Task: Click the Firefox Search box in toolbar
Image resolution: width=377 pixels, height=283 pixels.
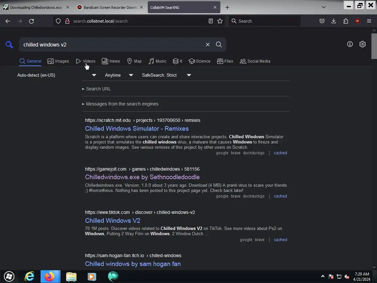Action: (264, 21)
